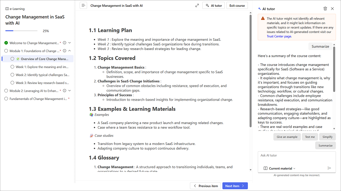Go to Next item

click(x=235, y=186)
